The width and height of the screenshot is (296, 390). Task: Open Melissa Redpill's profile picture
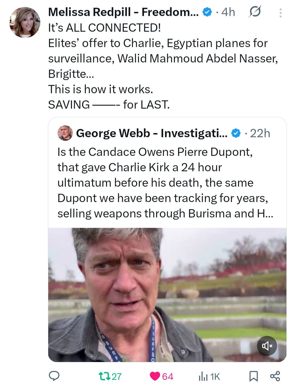(x=25, y=22)
